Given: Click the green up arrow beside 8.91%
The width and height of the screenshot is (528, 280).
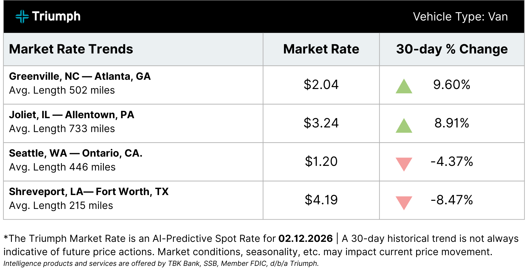Looking at the screenshot, I should click(x=404, y=126).
